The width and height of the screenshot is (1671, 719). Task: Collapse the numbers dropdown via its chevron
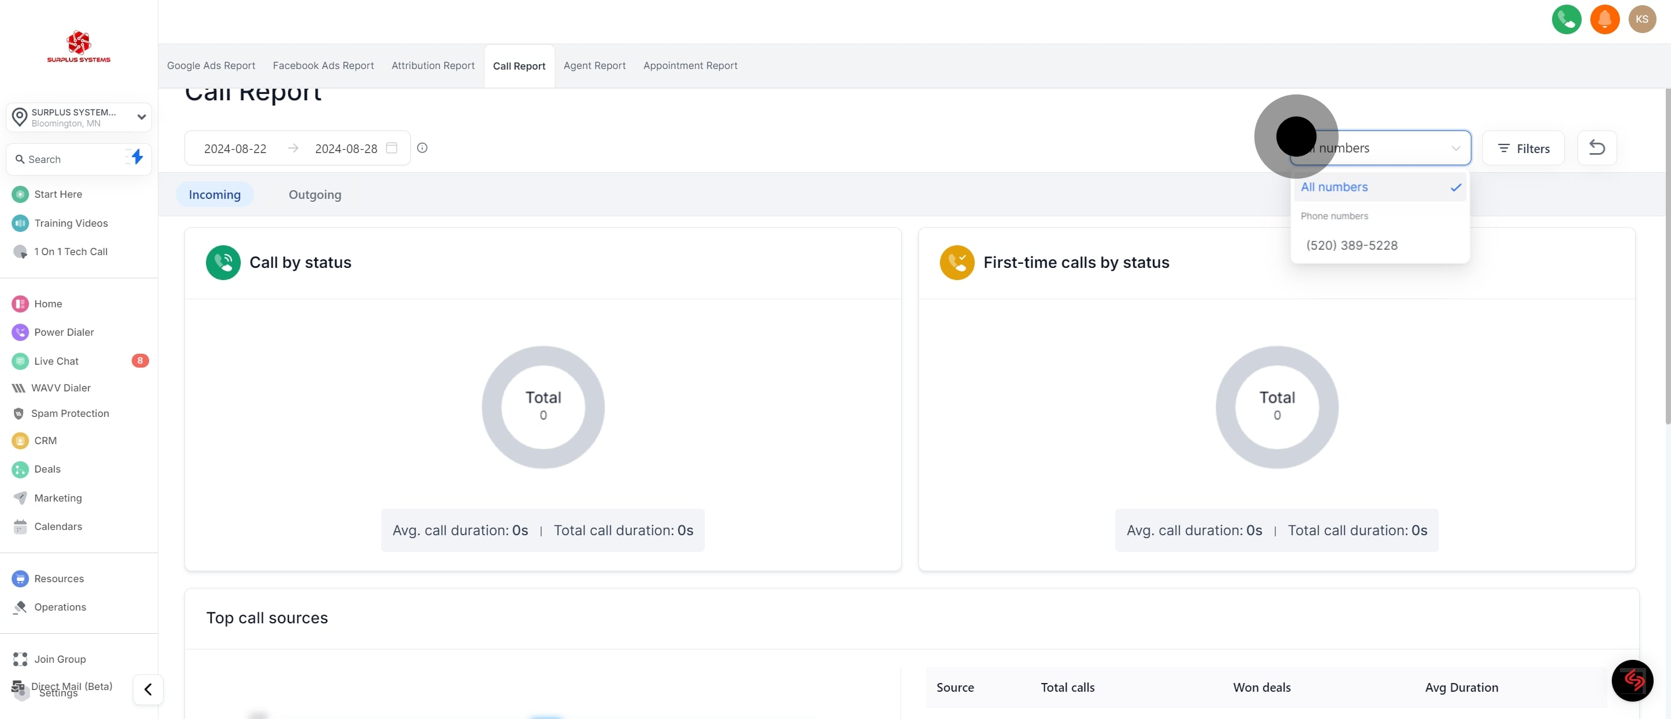(x=1456, y=148)
